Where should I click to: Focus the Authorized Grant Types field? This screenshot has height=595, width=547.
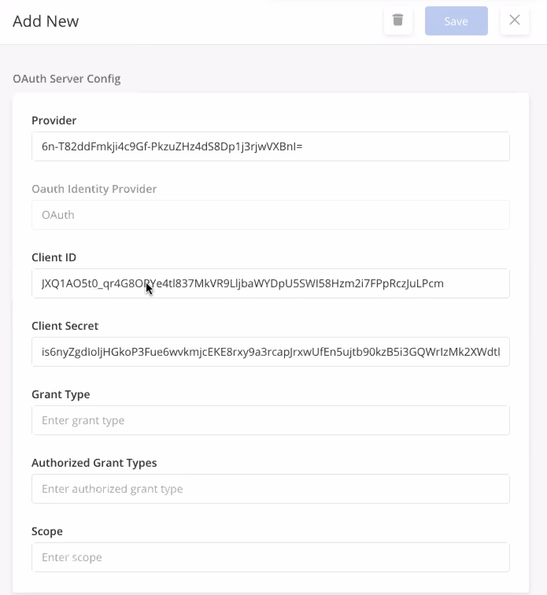pos(271,489)
